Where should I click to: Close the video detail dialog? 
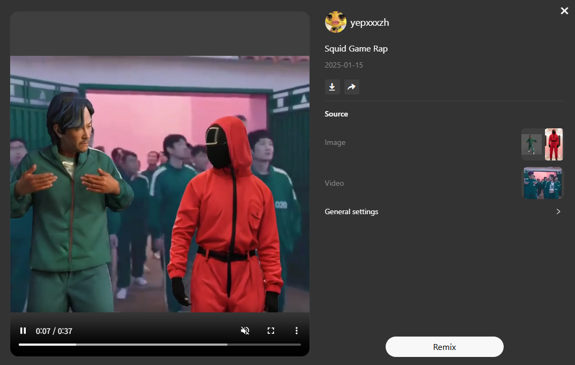point(564,11)
